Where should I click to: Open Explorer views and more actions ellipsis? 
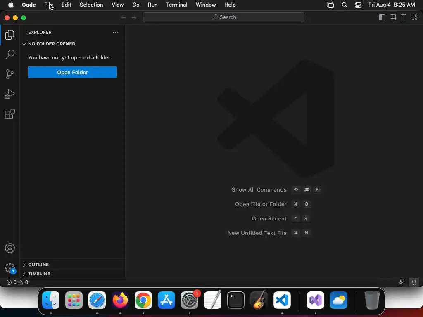tap(116, 32)
